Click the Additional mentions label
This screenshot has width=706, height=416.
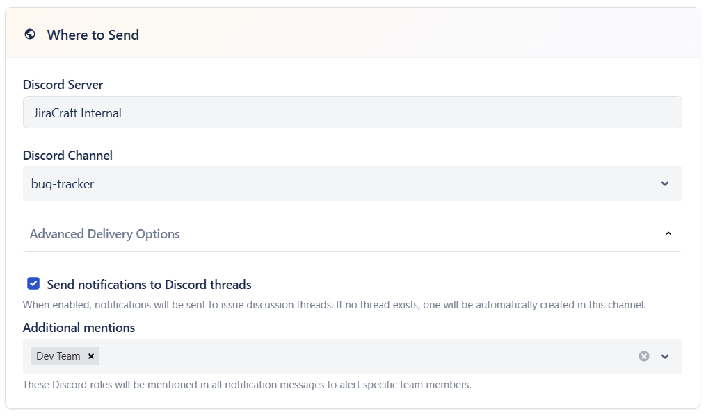pos(79,328)
